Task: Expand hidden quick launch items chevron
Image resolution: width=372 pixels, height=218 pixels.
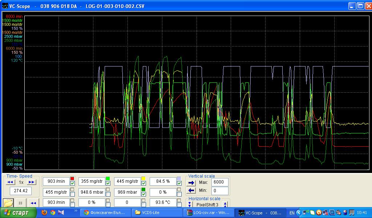Action: tap(76, 211)
